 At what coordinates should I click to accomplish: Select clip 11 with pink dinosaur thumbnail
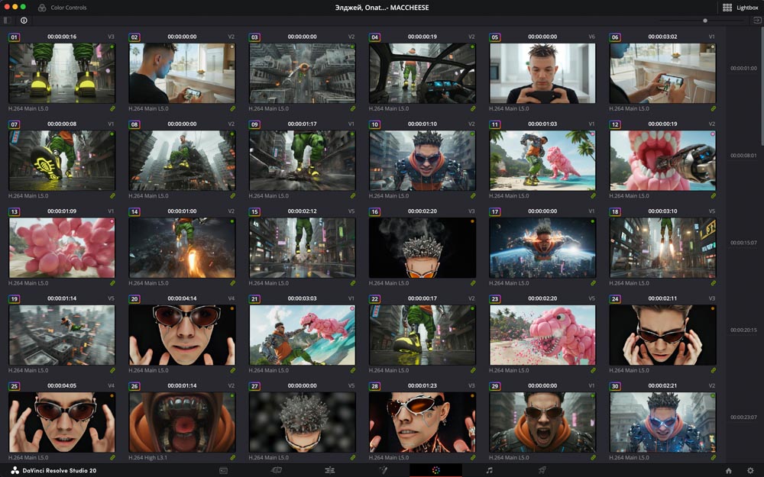click(542, 160)
